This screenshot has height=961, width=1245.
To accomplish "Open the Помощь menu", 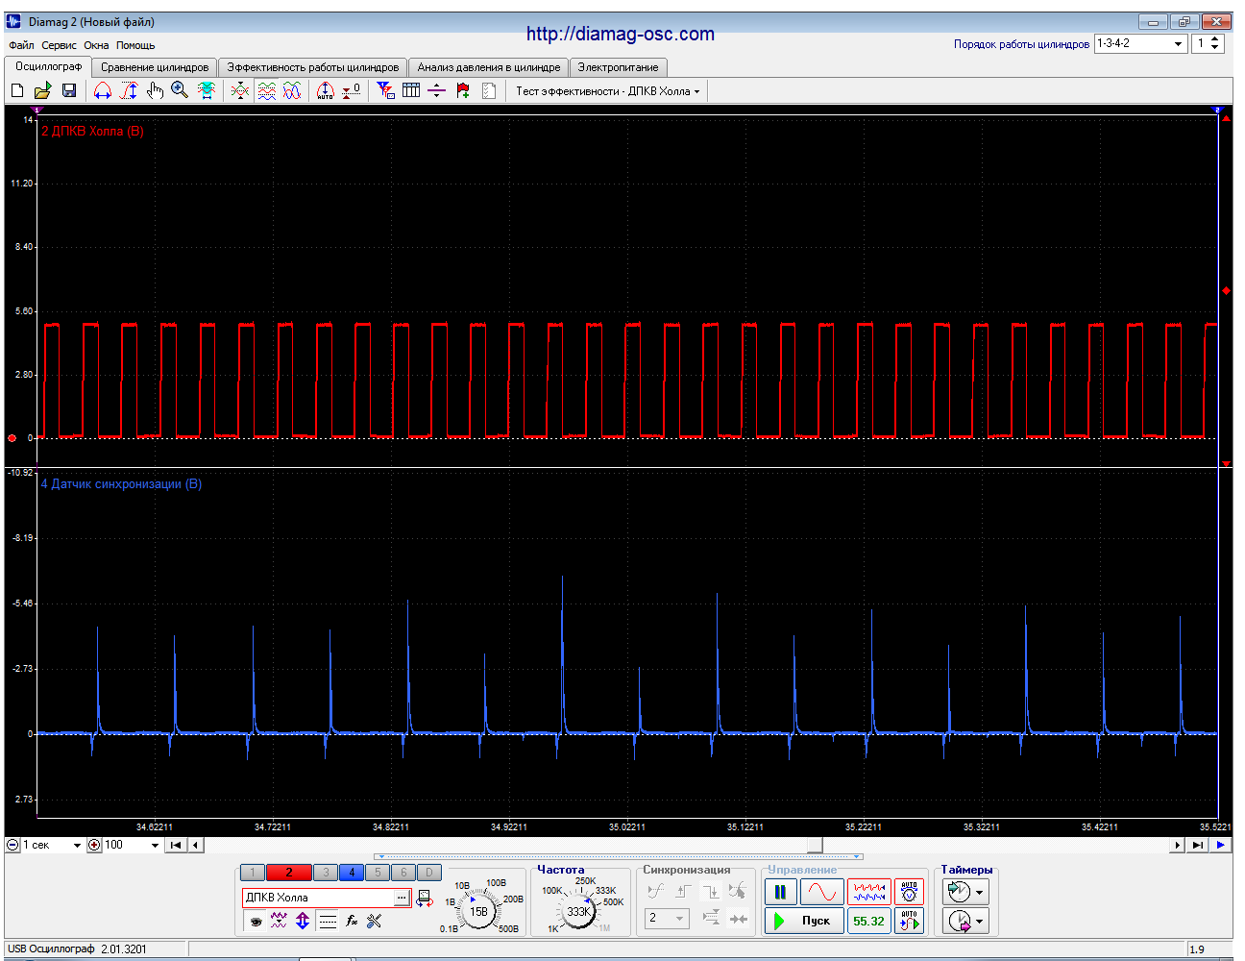I will click(135, 45).
